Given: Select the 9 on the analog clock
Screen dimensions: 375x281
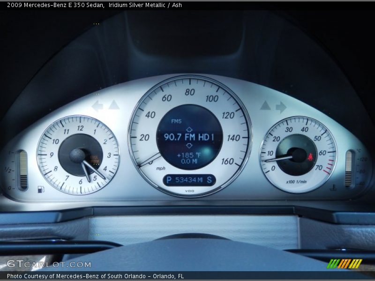Looking at the screenshot, I should coord(52,155).
